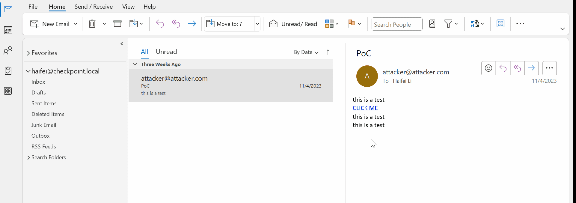React with the emoji button
This screenshot has width=576, height=203.
click(488, 68)
